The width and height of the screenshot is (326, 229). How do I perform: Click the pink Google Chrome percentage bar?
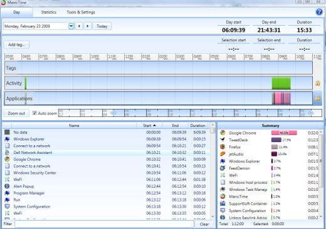(x=284, y=133)
